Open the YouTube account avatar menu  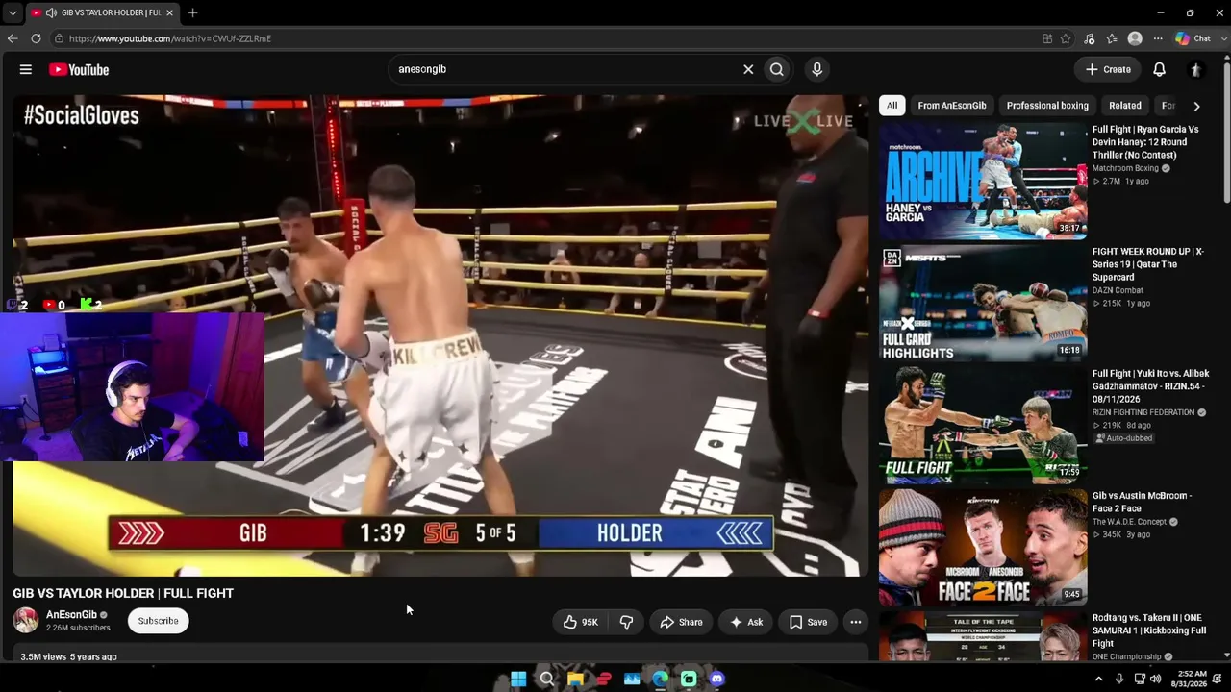(x=1195, y=69)
